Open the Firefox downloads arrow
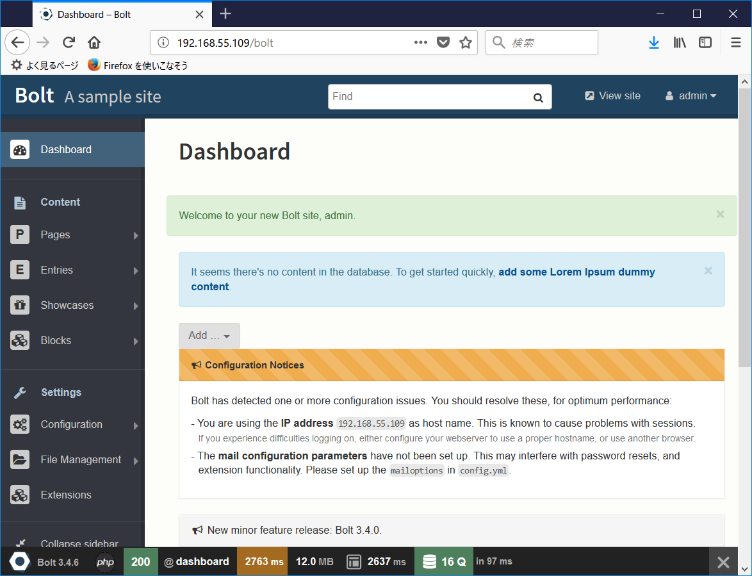The image size is (752, 576). [654, 43]
